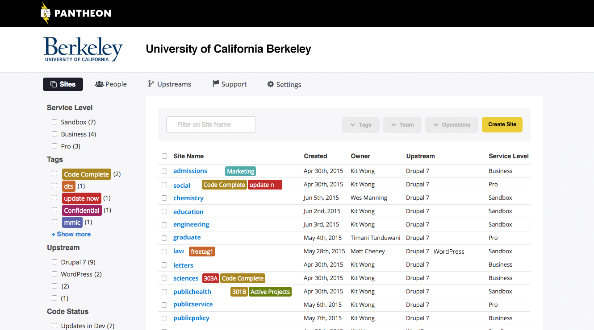594x330 pixels.
Task: Enable the WordPress upstream filter checkbox
Action: pyautogui.click(x=54, y=274)
